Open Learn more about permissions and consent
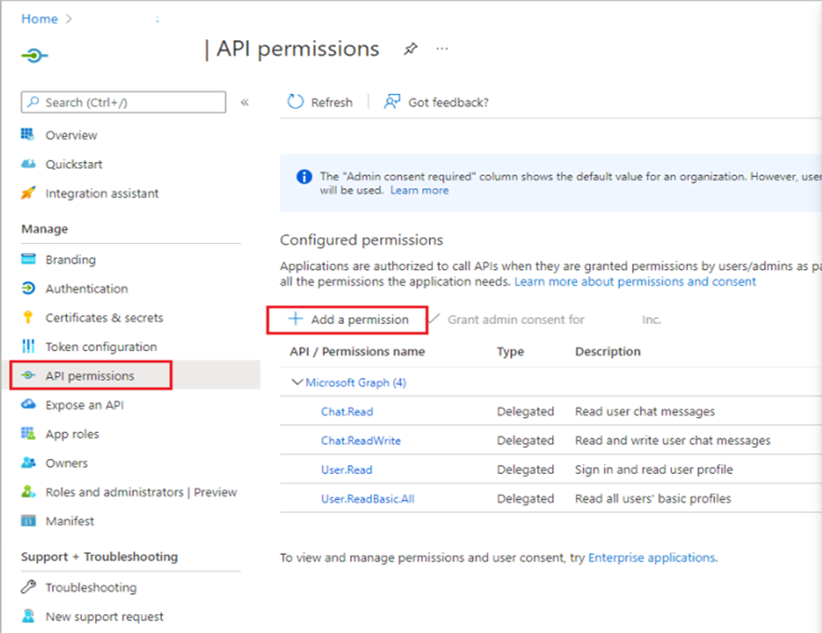Screen dimensions: 822x633 [x=635, y=281]
